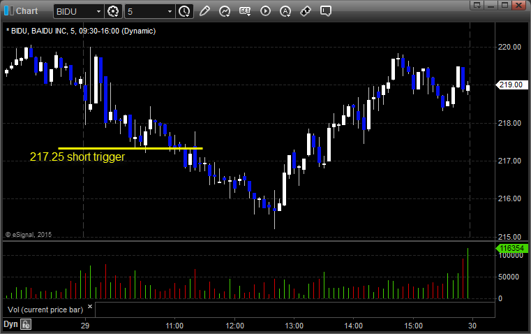Viewport: 531px width, 334px height.
Task: Click the Dyn label at bottom left
Action: (x=10, y=324)
